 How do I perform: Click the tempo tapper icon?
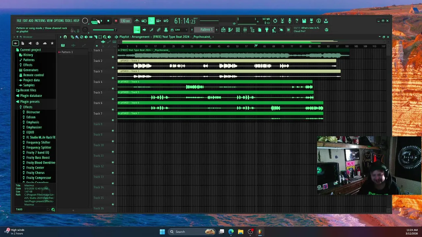[274, 30]
